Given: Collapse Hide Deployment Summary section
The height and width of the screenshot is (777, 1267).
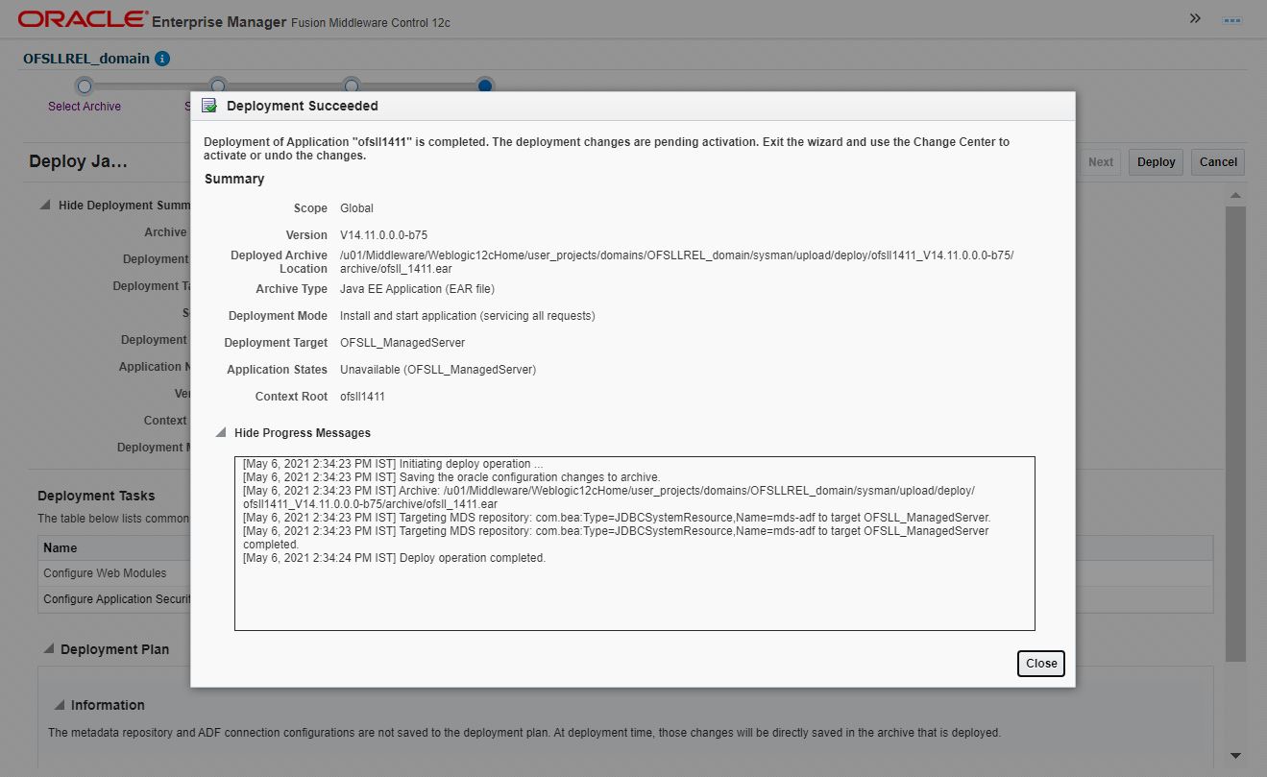Looking at the screenshot, I should [45, 206].
